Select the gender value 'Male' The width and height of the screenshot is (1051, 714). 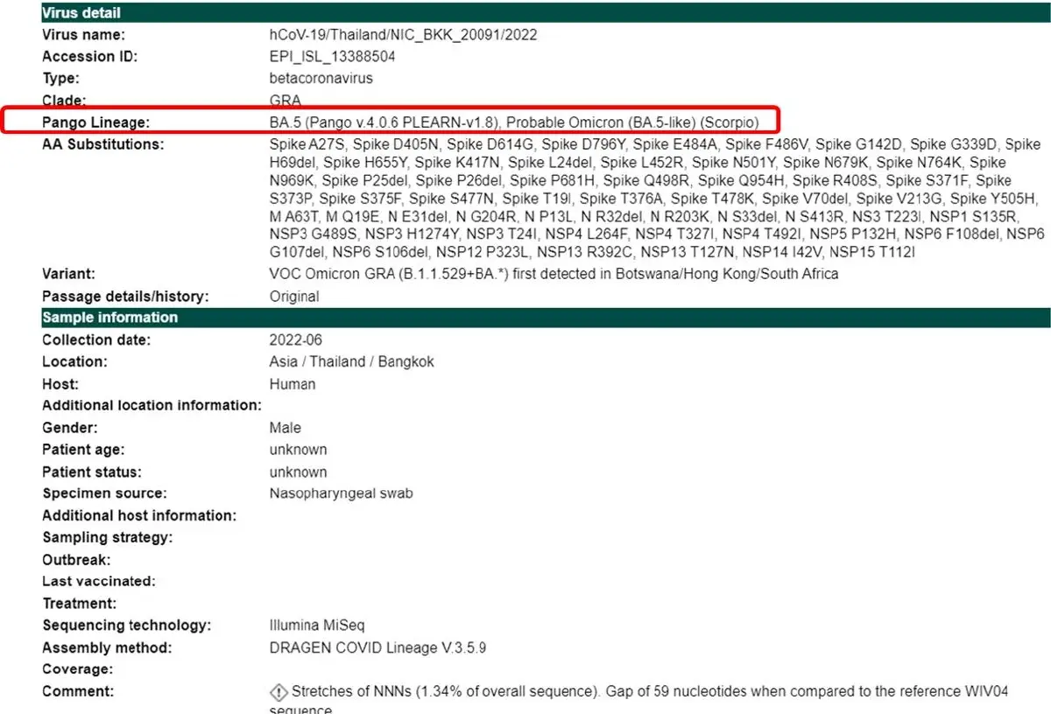click(x=286, y=428)
